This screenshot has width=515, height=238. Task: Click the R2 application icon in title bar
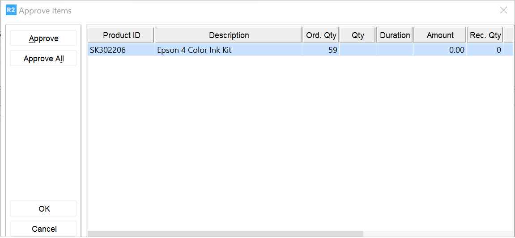pos(11,10)
